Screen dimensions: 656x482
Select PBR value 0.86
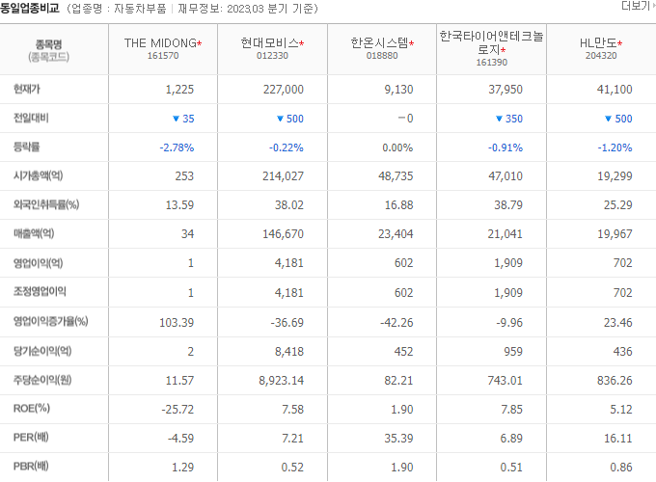click(x=621, y=467)
